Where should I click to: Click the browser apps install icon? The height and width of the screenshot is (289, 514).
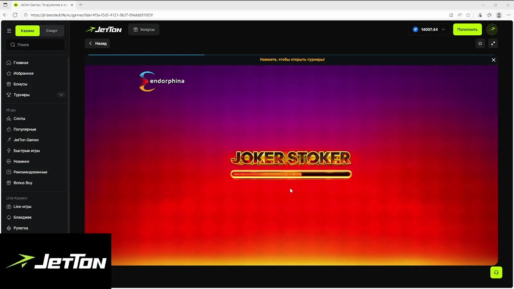[x=451, y=15]
